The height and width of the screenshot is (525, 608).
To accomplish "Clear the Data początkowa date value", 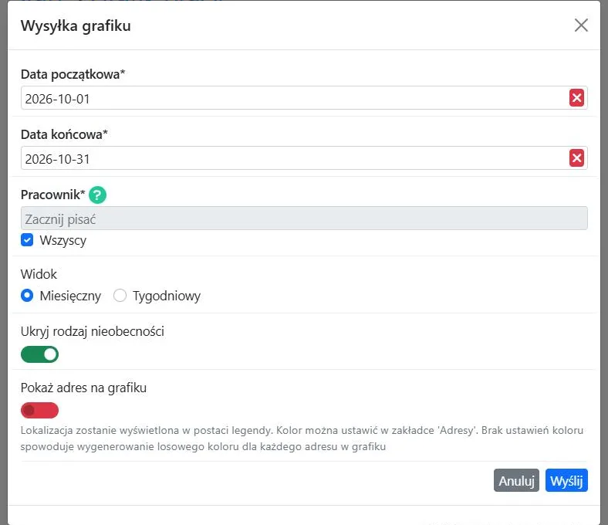I will [x=576, y=98].
